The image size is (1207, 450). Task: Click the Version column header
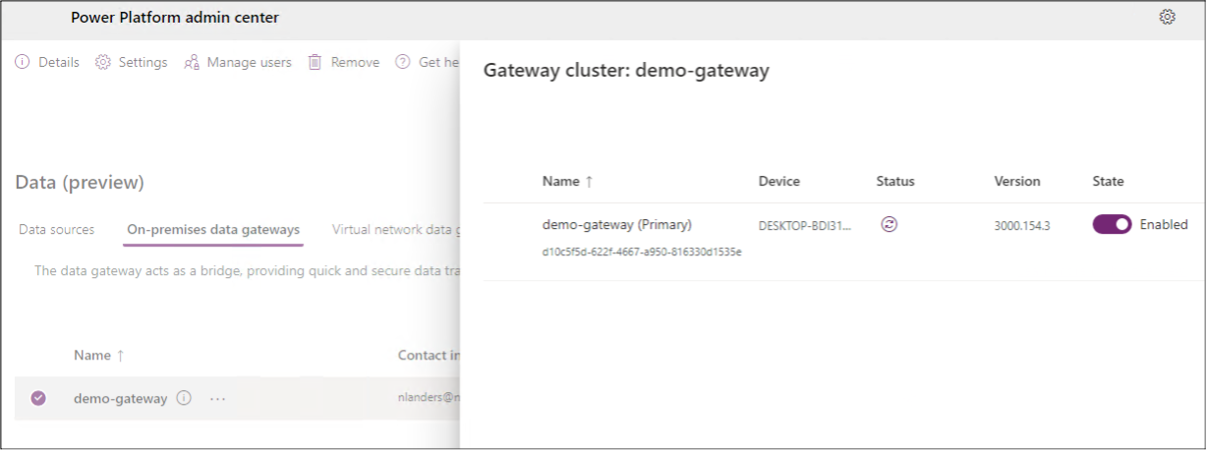pyautogui.click(x=1017, y=181)
